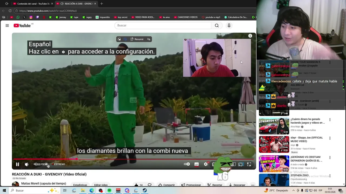346x194 pixels.
Task: Select the REACCIÓN A DUKI browser tab
Action: [76, 4]
